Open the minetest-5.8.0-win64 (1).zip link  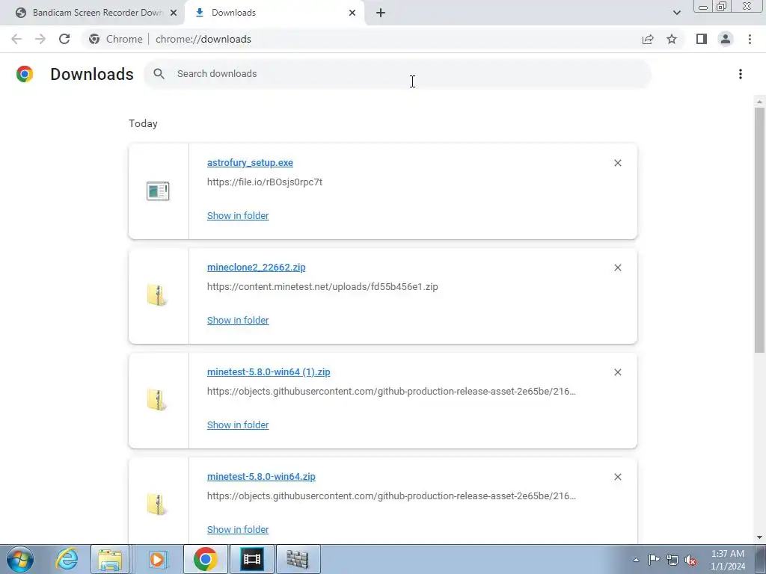(269, 372)
